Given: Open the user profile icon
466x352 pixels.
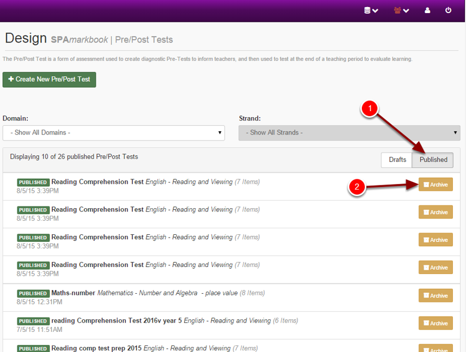Looking at the screenshot, I should [427, 10].
